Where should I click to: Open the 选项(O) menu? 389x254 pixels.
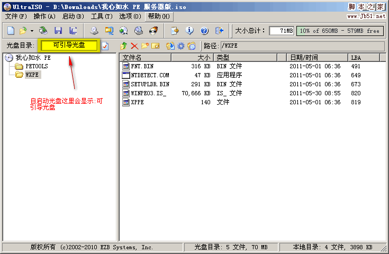130,16
